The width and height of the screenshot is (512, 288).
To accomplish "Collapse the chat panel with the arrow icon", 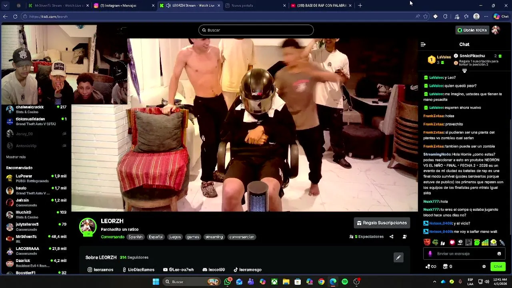I will (x=423, y=44).
